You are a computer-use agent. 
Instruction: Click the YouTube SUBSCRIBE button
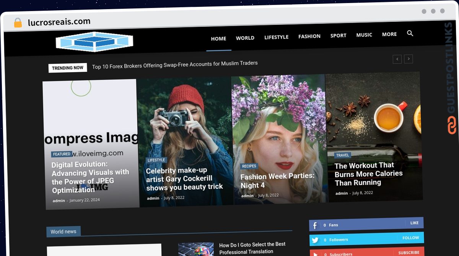pyautogui.click(x=409, y=253)
